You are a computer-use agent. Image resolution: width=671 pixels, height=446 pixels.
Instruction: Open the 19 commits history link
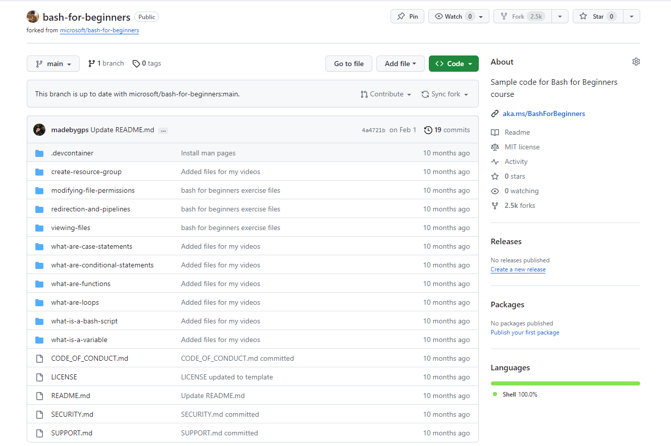click(x=447, y=130)
